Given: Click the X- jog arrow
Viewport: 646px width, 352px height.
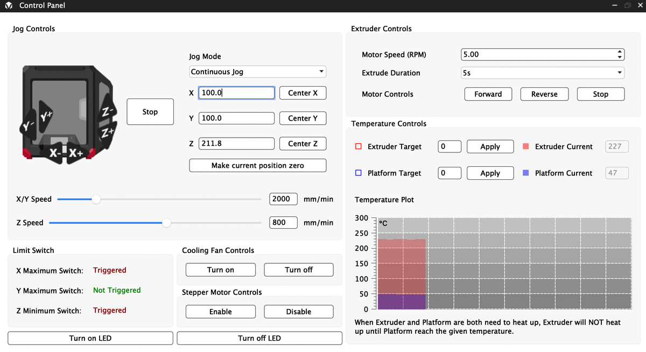Looking at the screenshot, I should click(54, 153).
